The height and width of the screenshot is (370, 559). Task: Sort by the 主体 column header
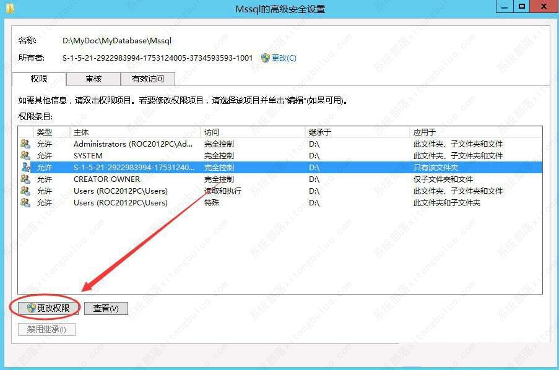(x=136, y=132)
